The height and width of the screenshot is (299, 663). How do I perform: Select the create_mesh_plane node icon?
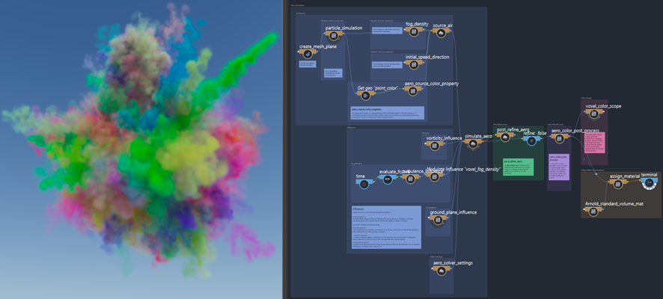308,54
